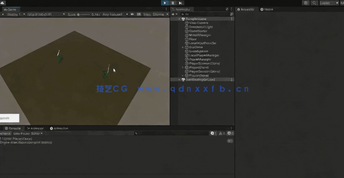Expand the Player(Clone) above PlayerSession(Clone)

[183, 68]
